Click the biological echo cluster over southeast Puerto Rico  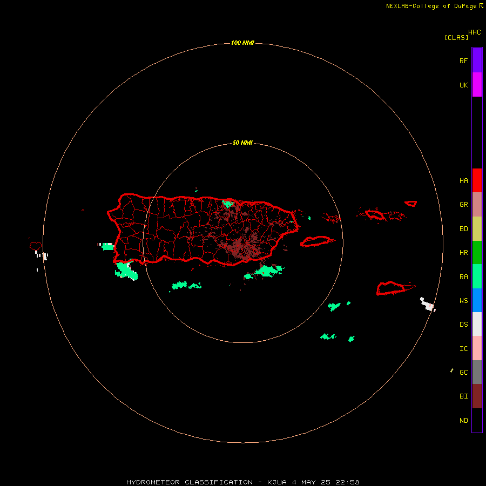click(244, 246)
